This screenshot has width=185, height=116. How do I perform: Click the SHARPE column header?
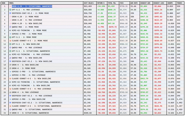[170, 3]
